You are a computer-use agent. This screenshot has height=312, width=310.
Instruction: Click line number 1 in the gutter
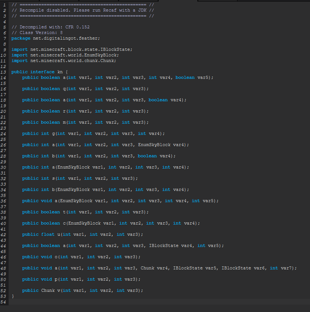coord(4,4)
